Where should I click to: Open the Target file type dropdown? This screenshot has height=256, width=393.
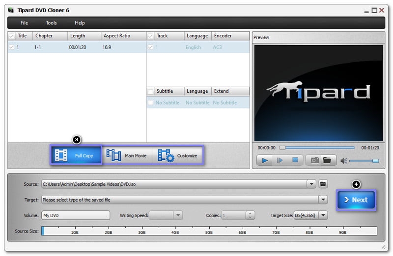click(x=323, y=200)
